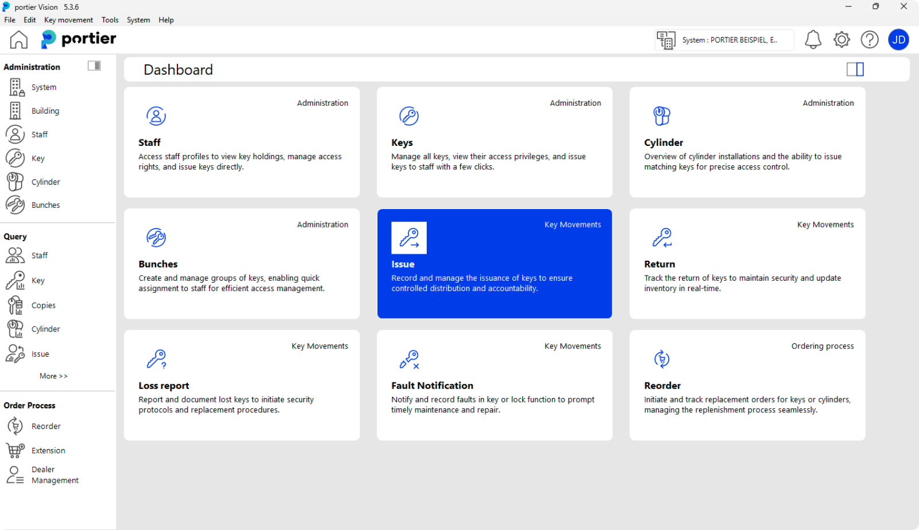This screenshot has height=530, width=919.
Task: Click the help question mark icon
Action: [870, 40]
